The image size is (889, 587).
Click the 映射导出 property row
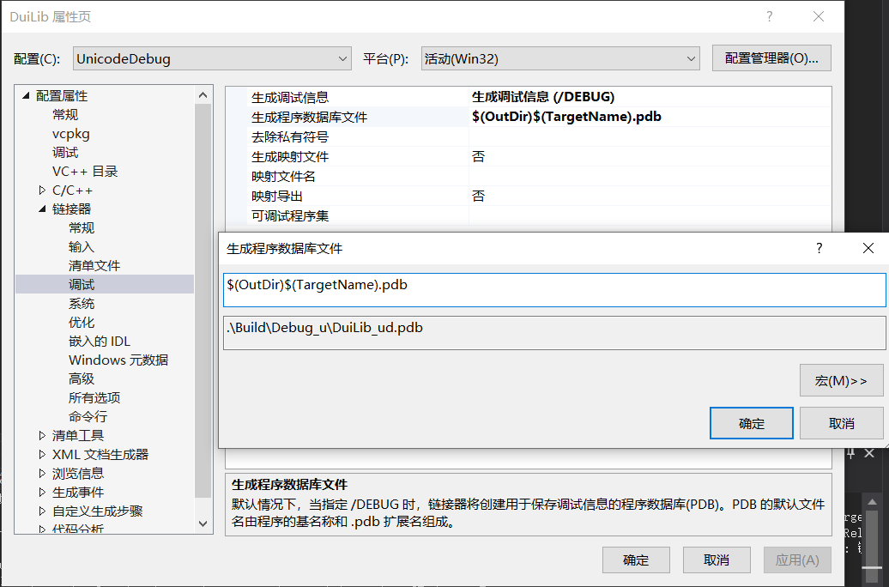point(539,197)
